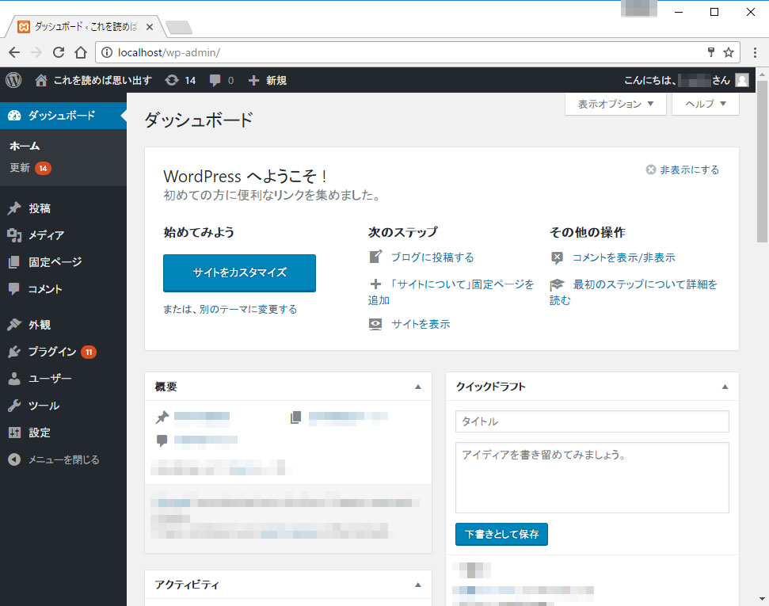Click the comment toggle icon beside コメントを表示/非表示
The width and height of the screenshot is (769, 606).
pyautogui.click(x=557, y=257)
